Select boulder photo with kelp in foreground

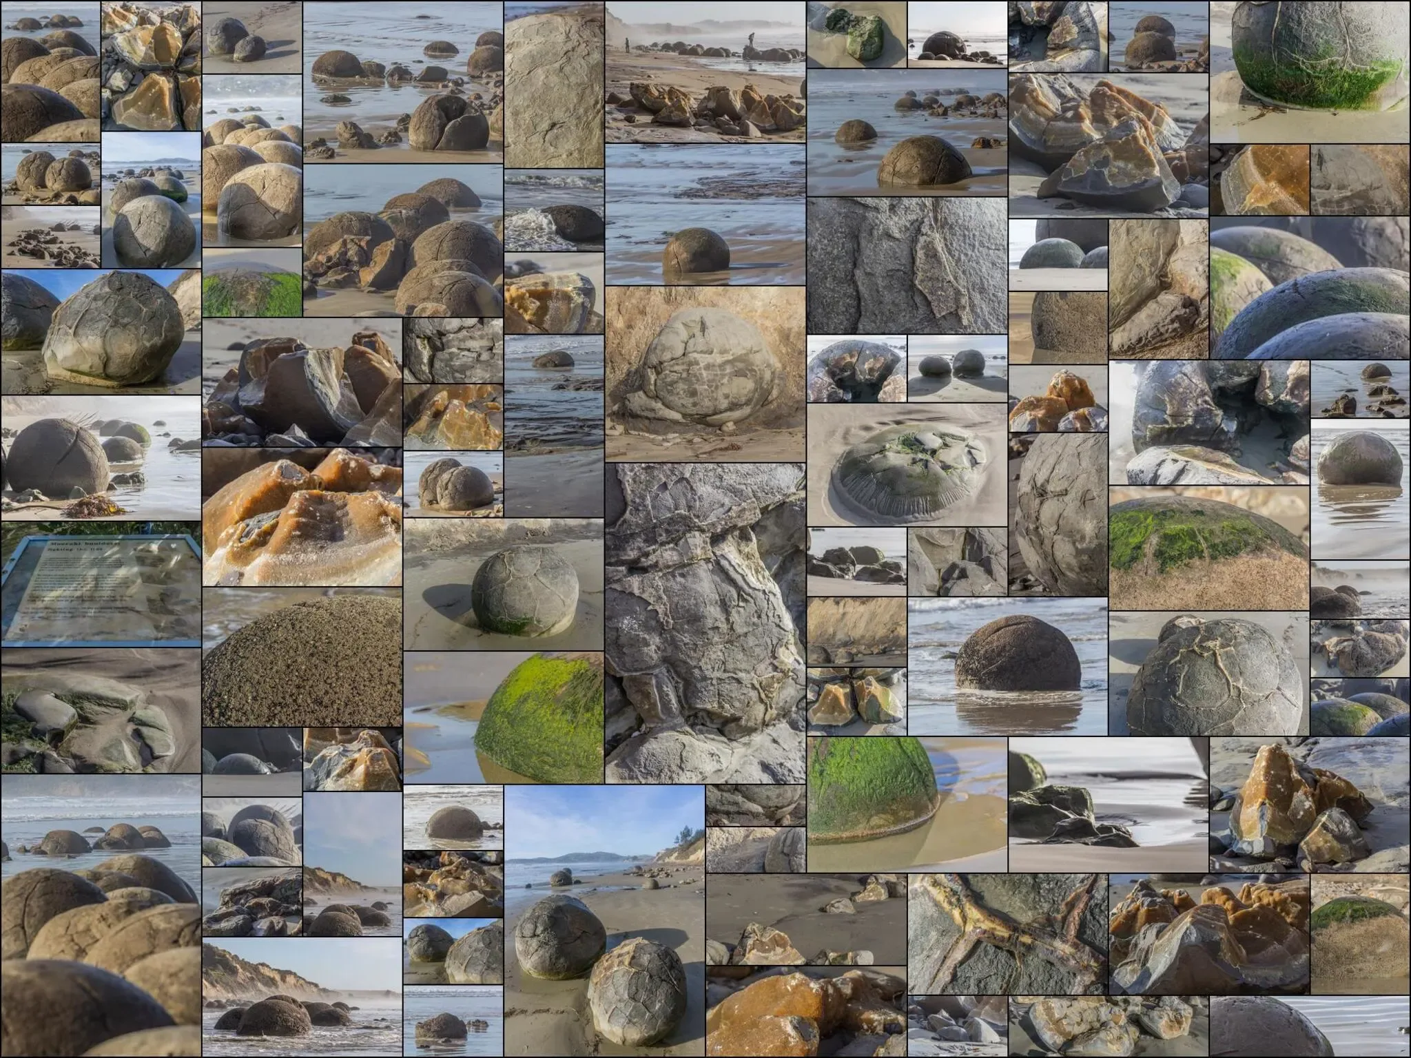(x=101, y=457)
